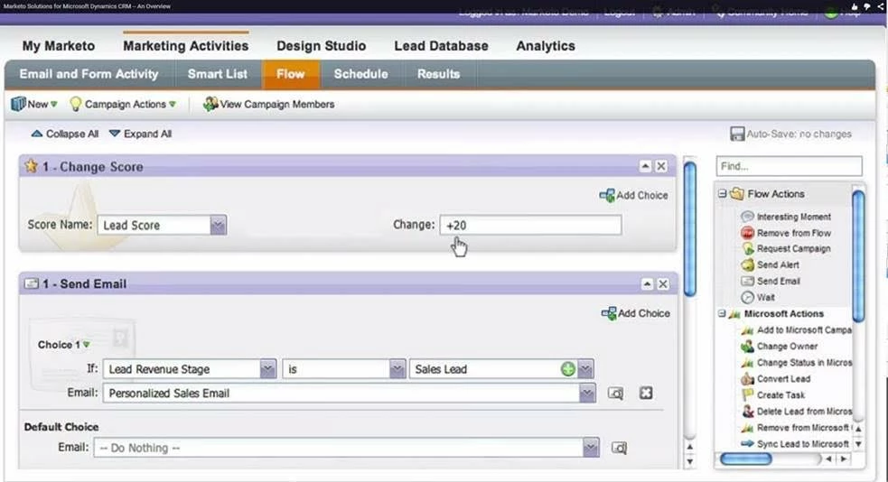Screen dimensions: 888x482
Task: Collapse the Send Email step
Action: [x=647, y=284]
